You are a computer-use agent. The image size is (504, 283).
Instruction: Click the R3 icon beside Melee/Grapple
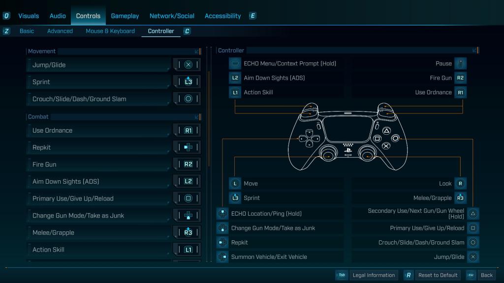(x=460, y=198)
